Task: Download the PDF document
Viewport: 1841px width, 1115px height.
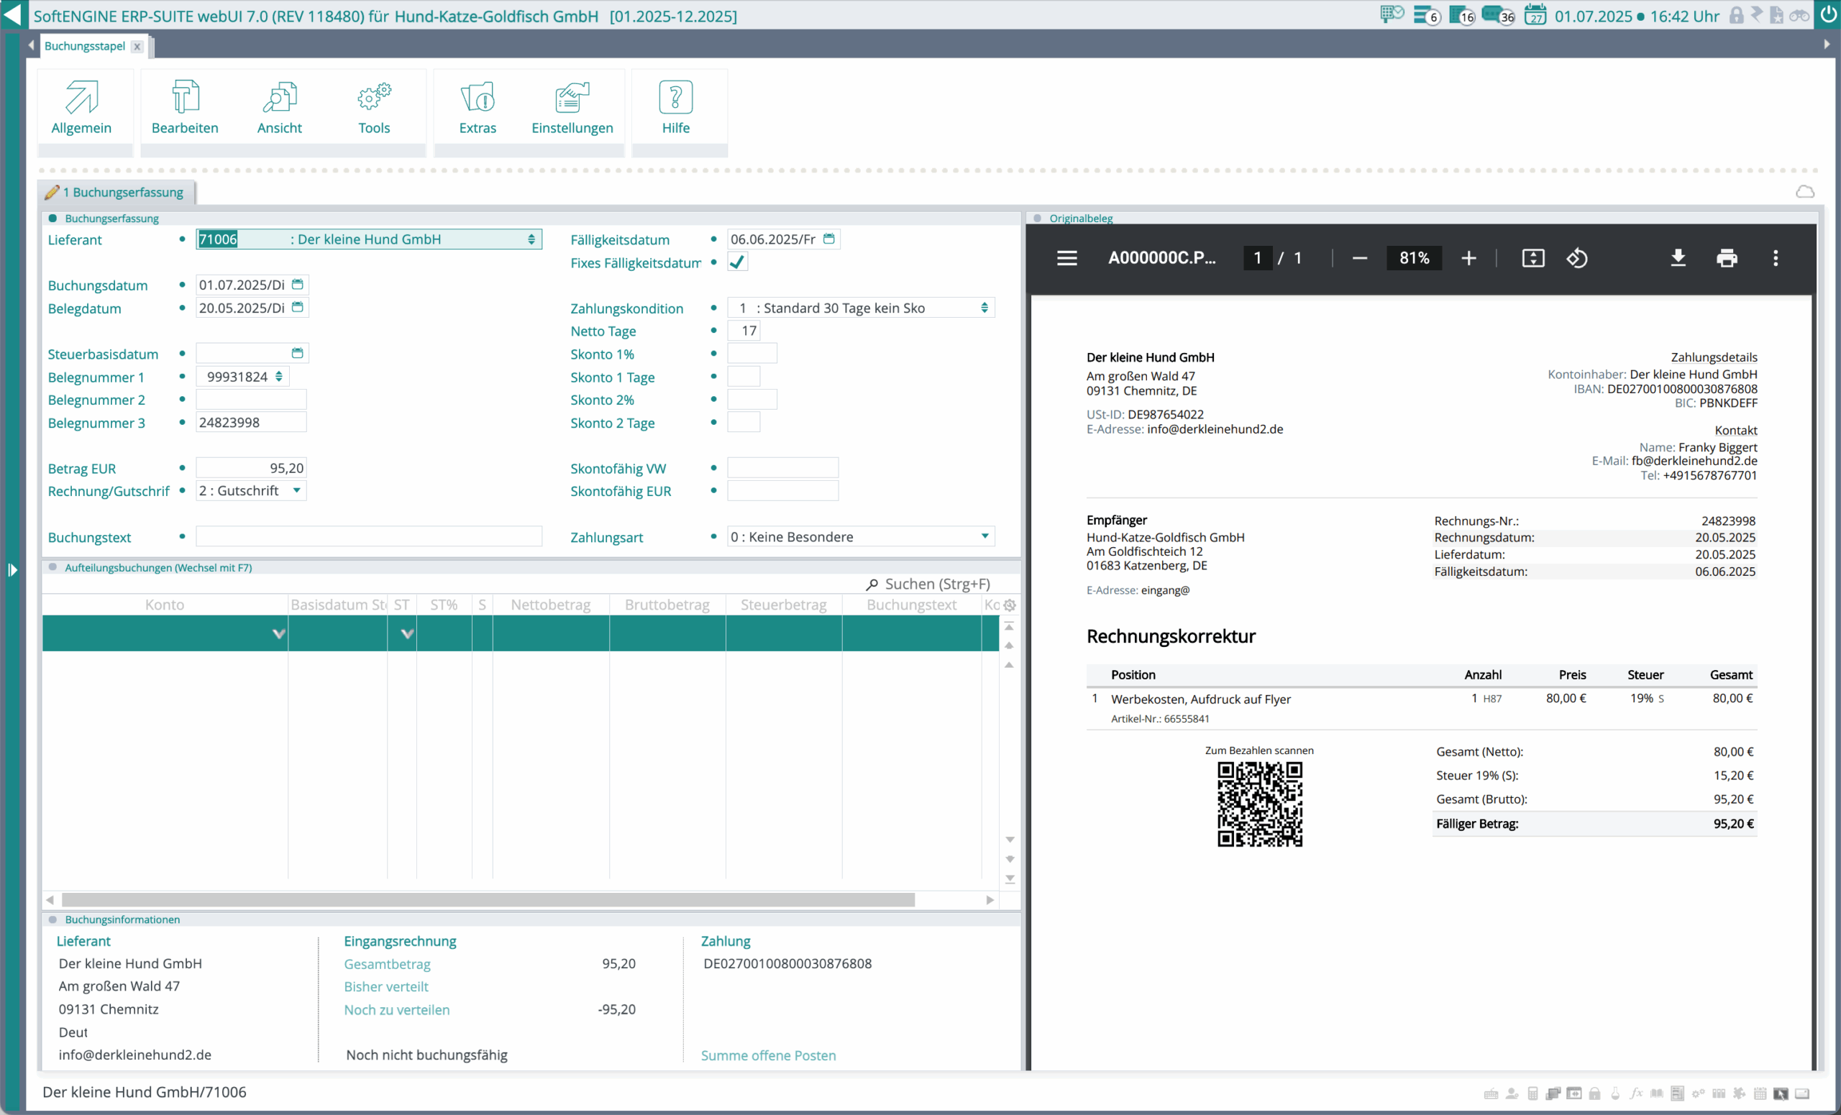Action: (x=1678, y=258)
